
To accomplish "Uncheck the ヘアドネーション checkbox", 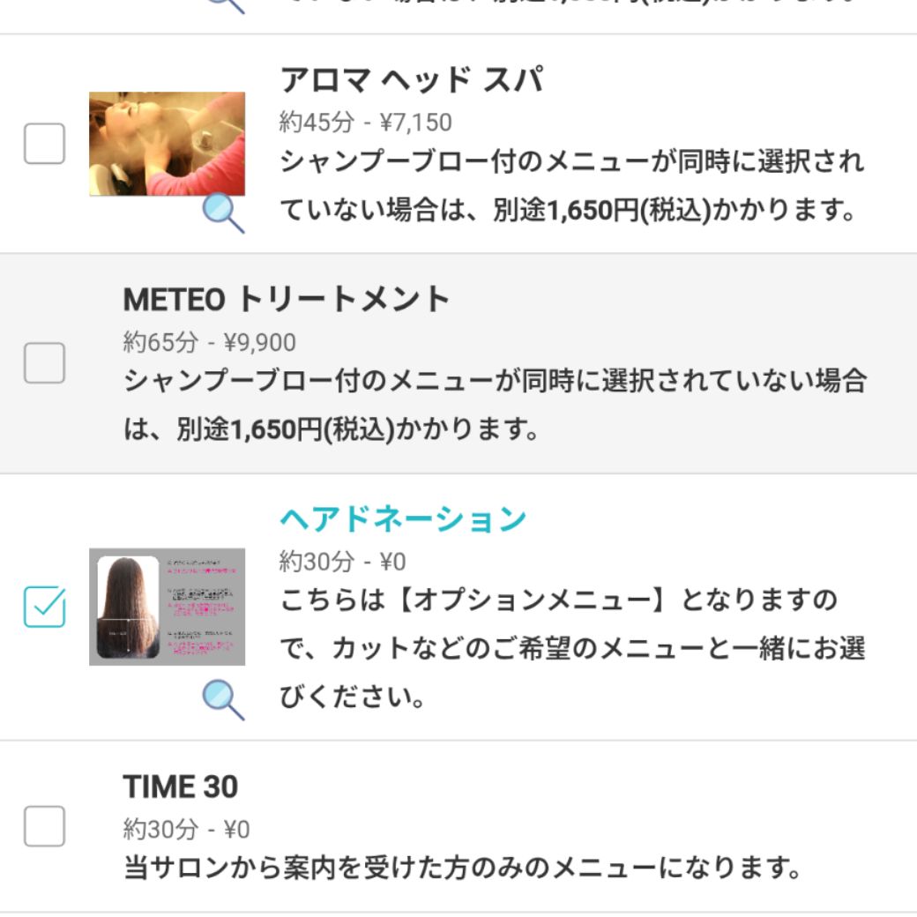I will click(x=44, y=607).
